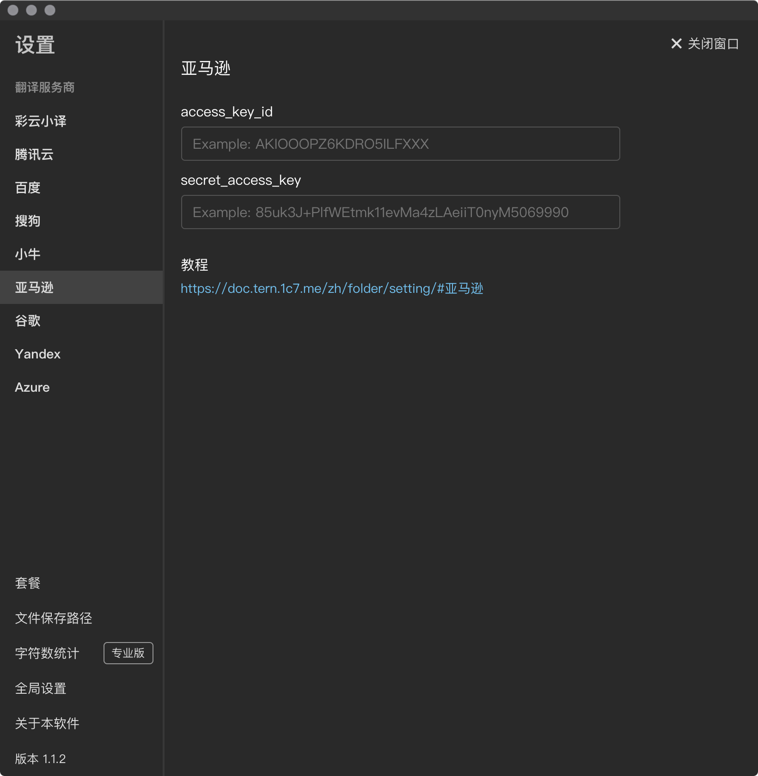This screenshot has height=776, width=758.
Task: Select 腾讯云 in the sidebar
Action: click(x=34, y=155)
